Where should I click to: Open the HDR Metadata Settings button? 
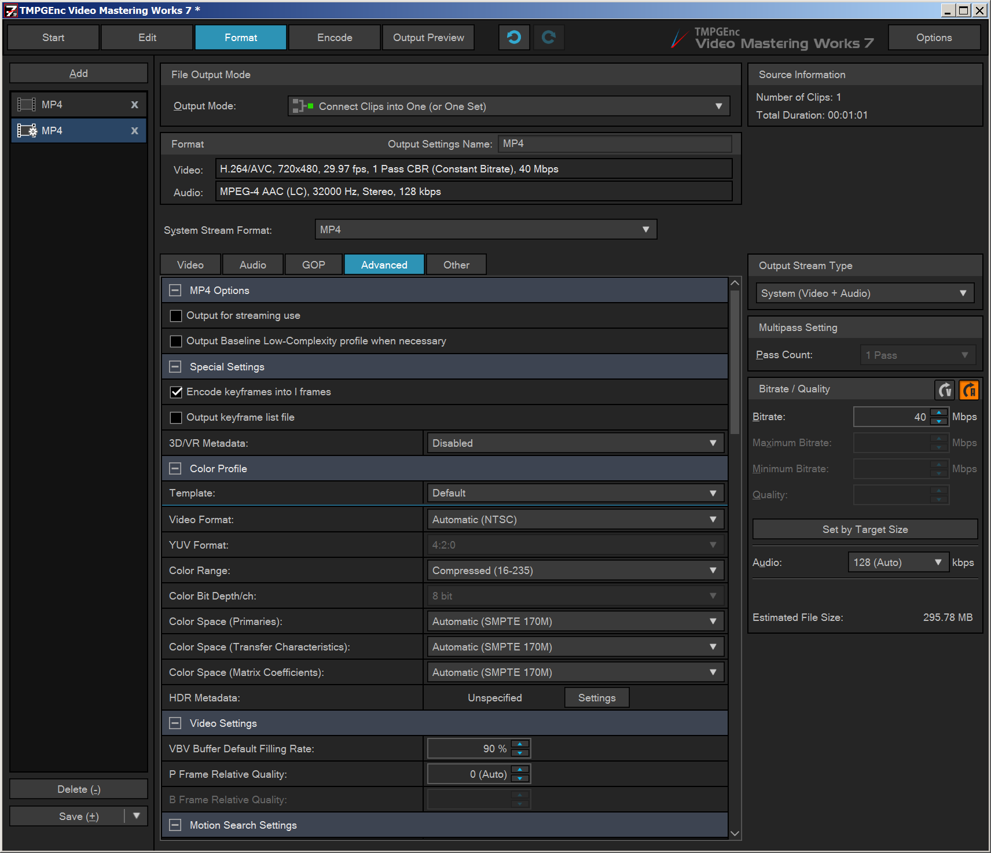coord(596,698)
